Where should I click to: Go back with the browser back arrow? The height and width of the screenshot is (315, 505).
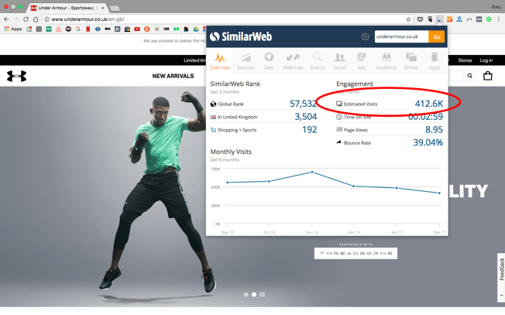(x=6, y=19)
